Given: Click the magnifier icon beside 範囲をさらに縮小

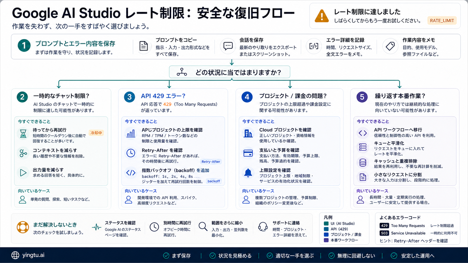Looking at the screenshot, I should click(x=203, y=226).
